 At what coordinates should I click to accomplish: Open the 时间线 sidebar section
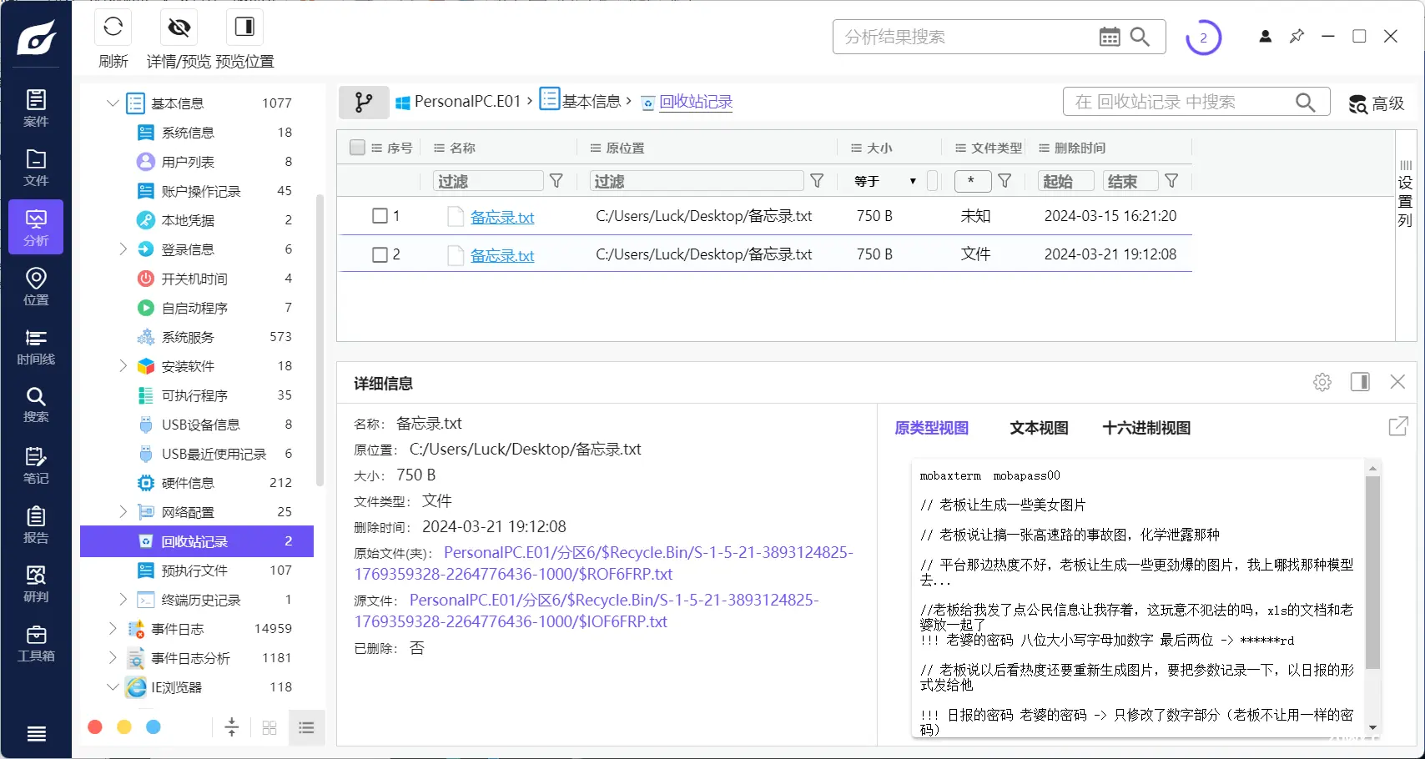pos(36,346)
